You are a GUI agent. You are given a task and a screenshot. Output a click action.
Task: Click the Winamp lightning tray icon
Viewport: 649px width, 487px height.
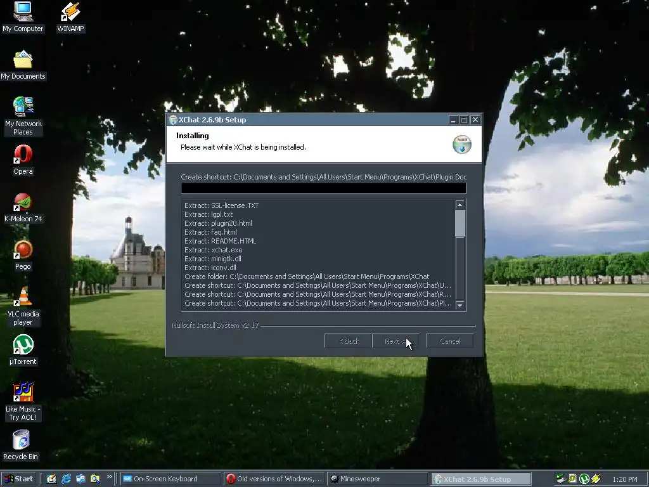pyautogui.click(x=596, y=479)
